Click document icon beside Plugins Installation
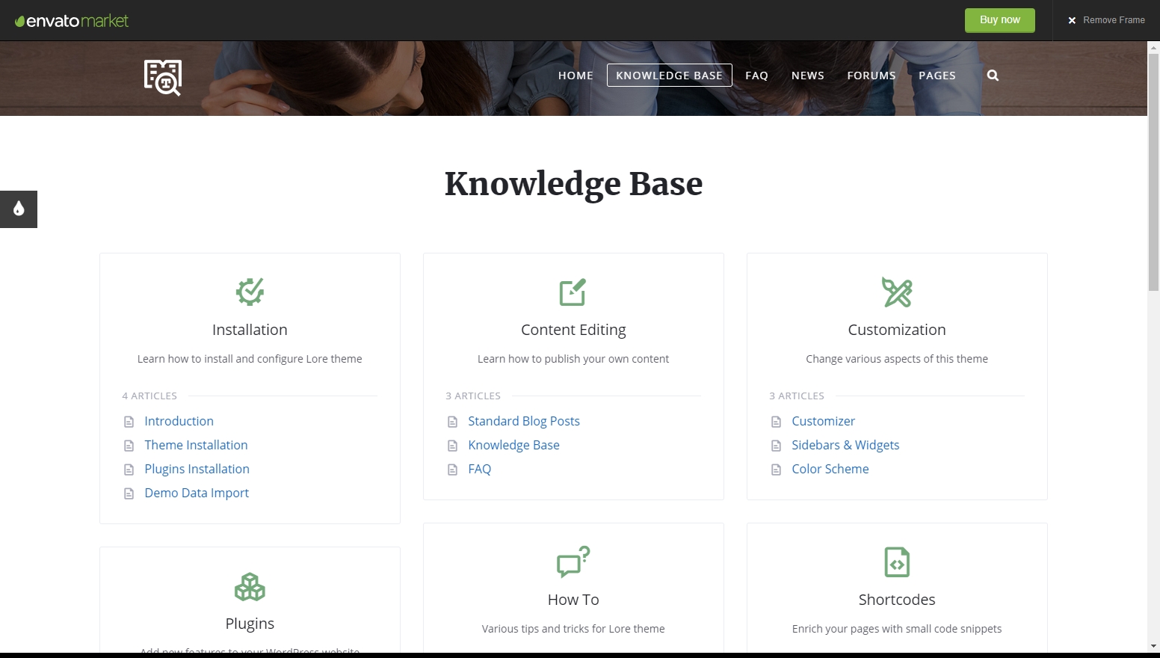1160x658 pixels. [129, 470]
